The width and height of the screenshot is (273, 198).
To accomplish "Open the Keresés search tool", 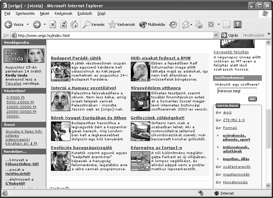I will click(x=94, y=24).
